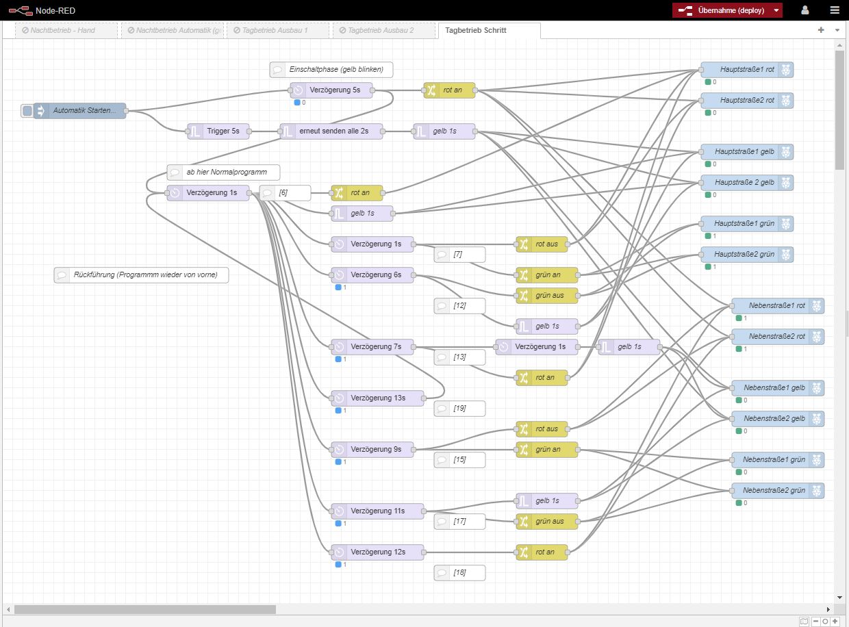Screen dimensions: 849x627
Task: Click the Raspberry Pi icon on Hauptstraße1 rot
Action: click(787, 70)
